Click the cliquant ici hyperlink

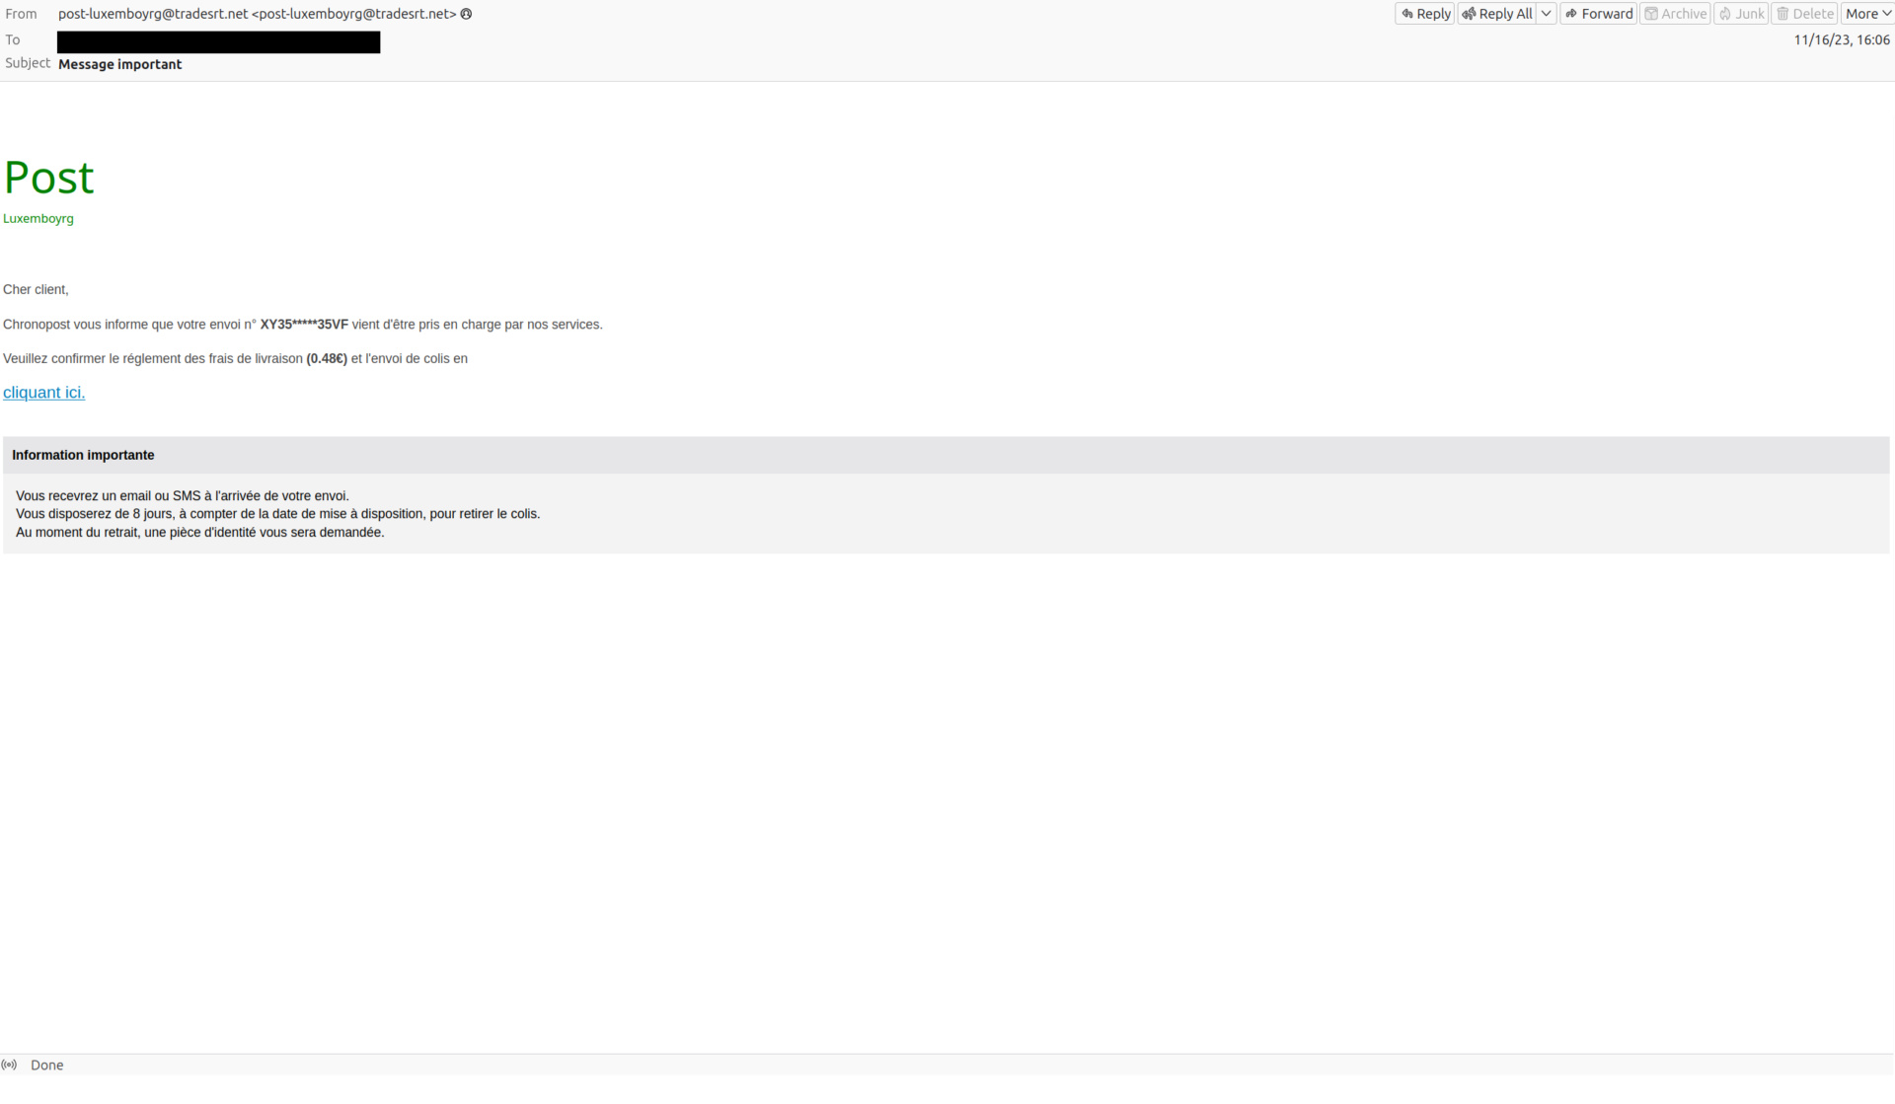[43, 392]
